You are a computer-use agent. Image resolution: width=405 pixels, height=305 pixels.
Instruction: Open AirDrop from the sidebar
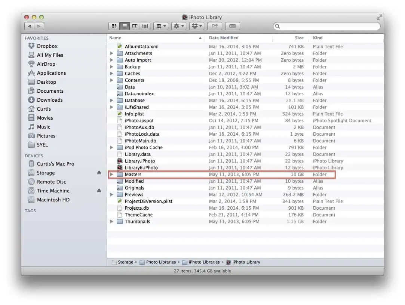click(x=46, y=64)
